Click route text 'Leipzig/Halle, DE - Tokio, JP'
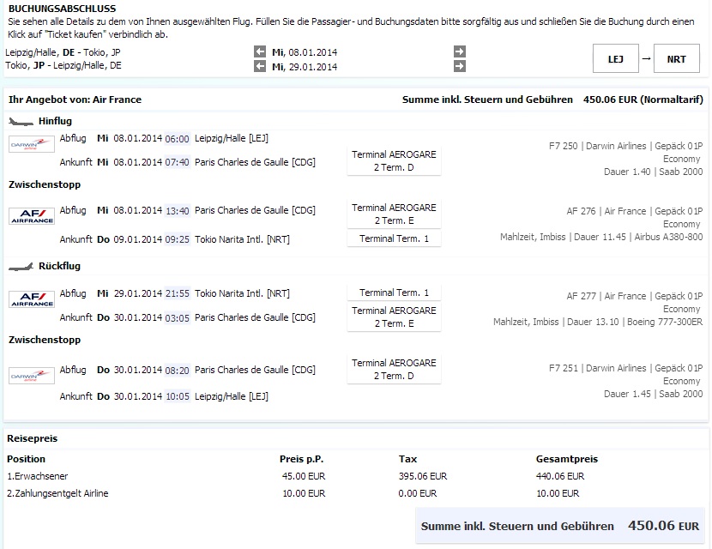Screen dimensions: 712x549 coord(63,52)
